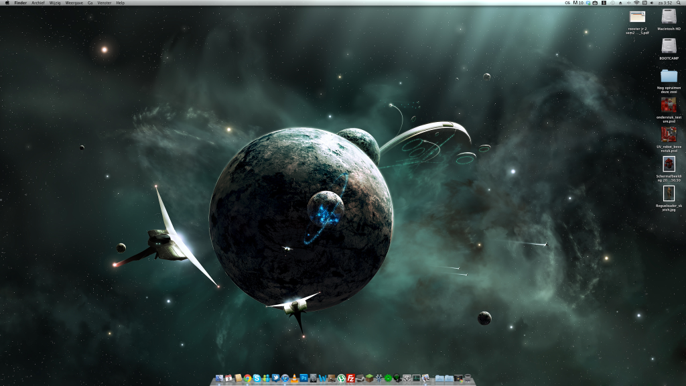This screenshot has height=386, width=686.
Task: Open the Archief menu
Action: (x=38, y=3)
